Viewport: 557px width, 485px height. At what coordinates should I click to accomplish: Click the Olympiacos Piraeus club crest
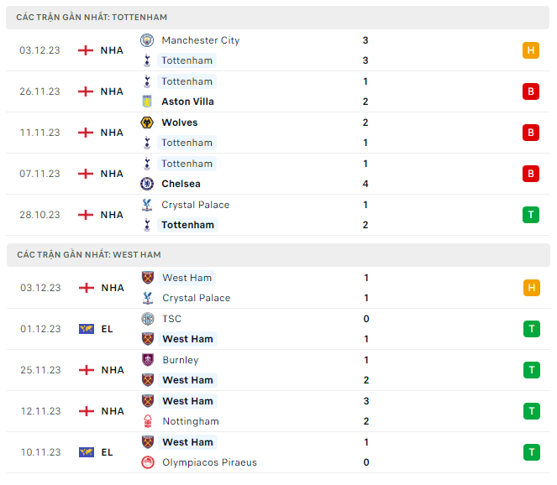pos(148,462)
